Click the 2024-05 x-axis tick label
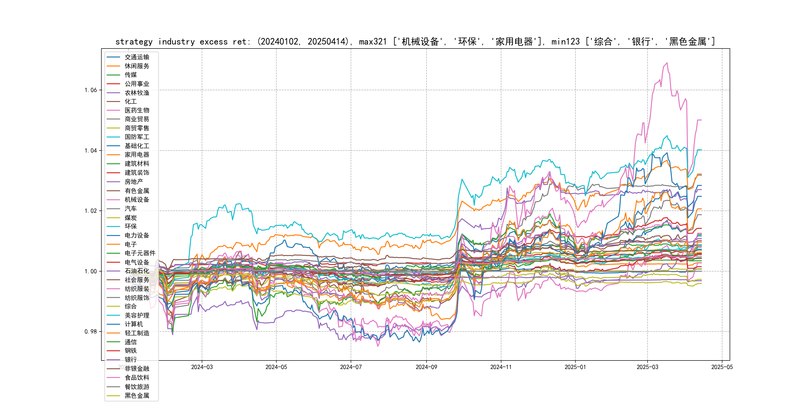811x405 pixels. click(276, 367)
